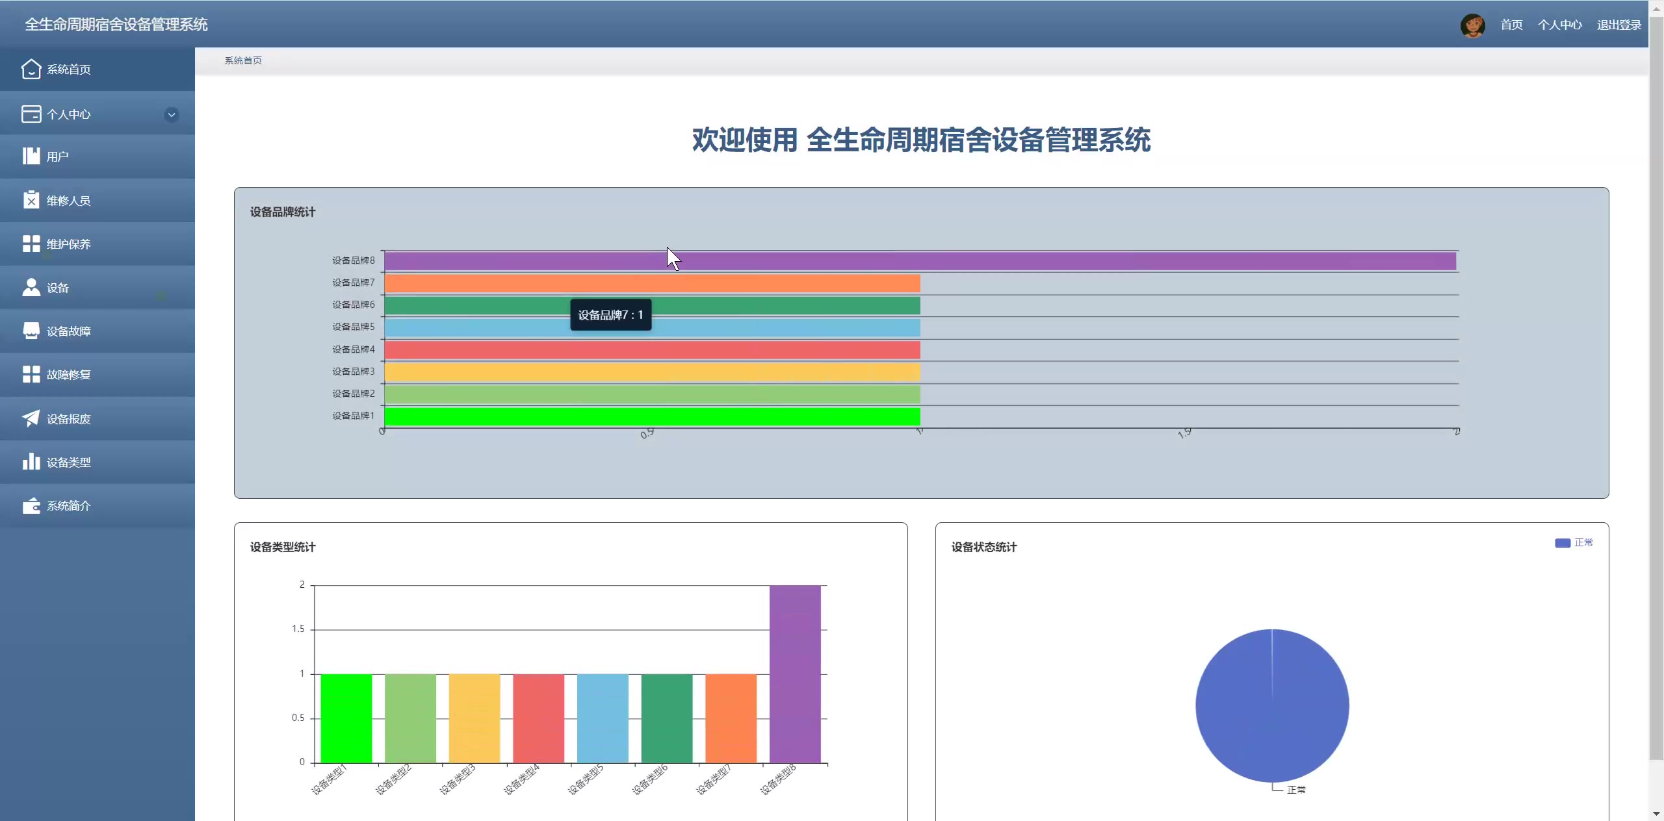Image resolution: width=1664 pixels, height=821 pixels.
Task: Expand the 个人中心 sidebar chevron
Action: pos(172,114)
